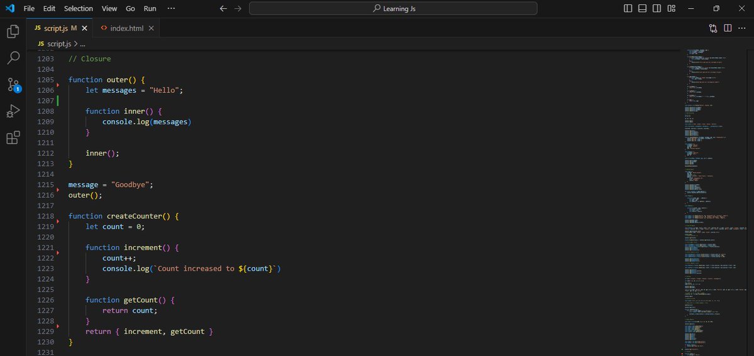Go back using the left arrow
The image size is (754, 356).
click(224, 9)
